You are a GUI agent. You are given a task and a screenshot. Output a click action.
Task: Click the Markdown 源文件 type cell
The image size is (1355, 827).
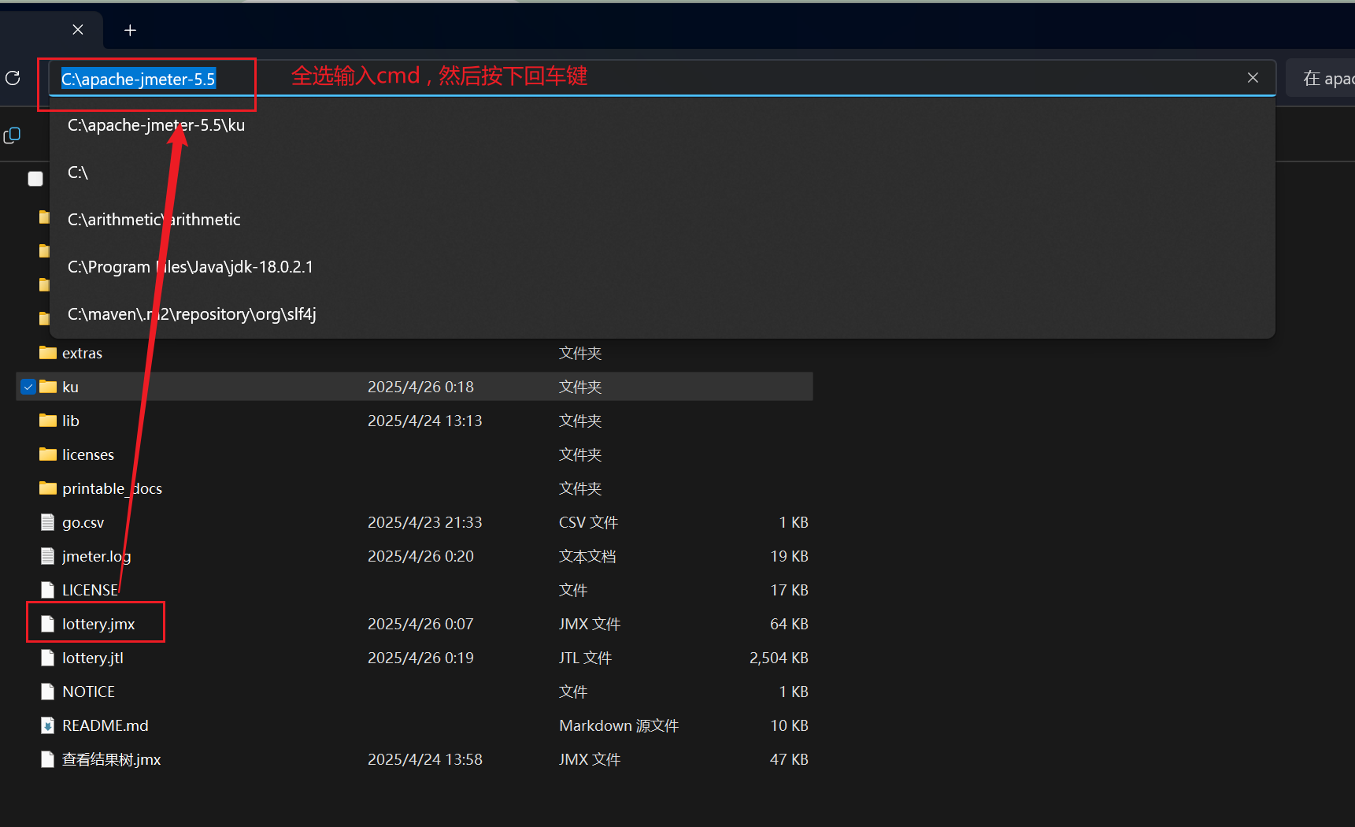coord(619,725)
